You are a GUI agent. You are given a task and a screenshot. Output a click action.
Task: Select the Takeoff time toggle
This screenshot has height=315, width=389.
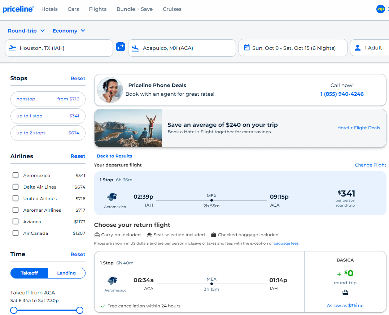pos(29,273)
